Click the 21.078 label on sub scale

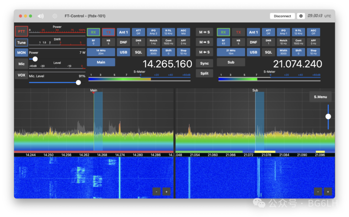click(266, 155)
